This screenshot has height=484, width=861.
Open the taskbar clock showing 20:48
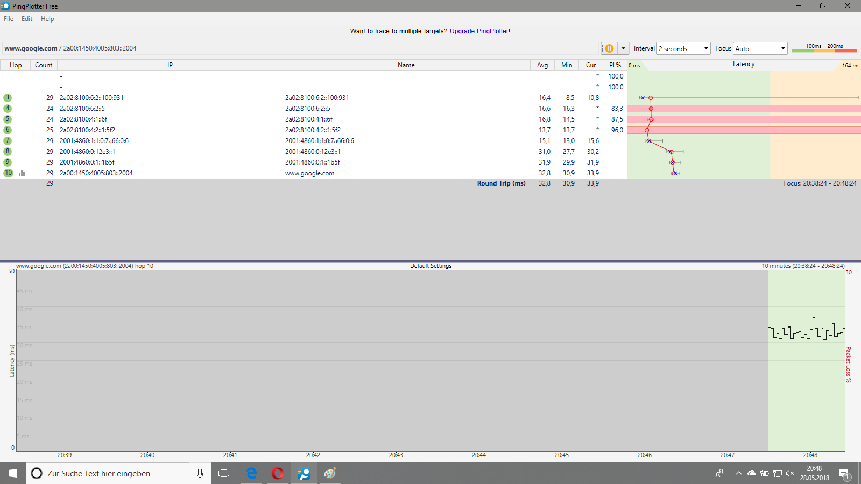click(x=814, y=473)
